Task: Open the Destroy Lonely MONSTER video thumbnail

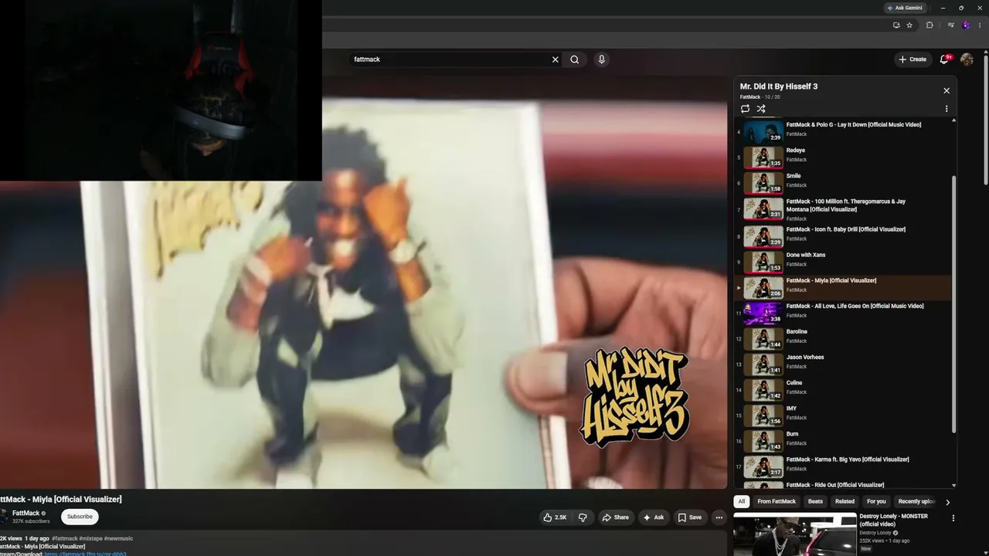Action: [x=794, y=534]
